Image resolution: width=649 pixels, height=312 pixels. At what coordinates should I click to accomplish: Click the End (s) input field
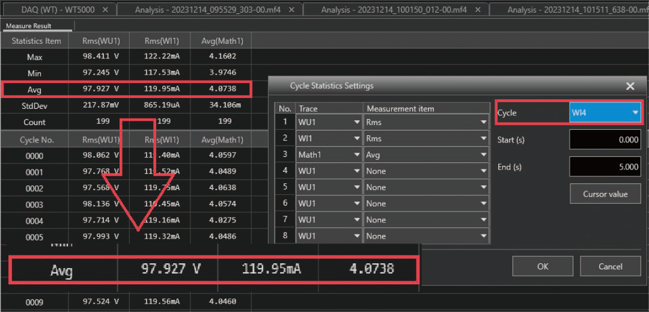(605, 167)
